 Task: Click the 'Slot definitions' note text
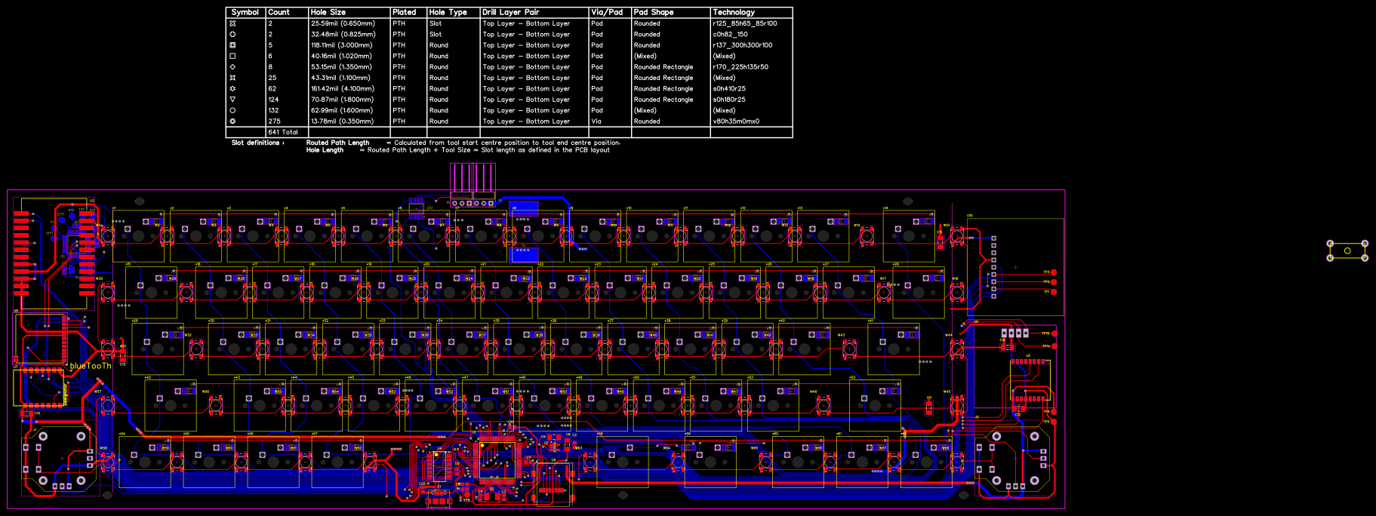(x=257, y=143)
